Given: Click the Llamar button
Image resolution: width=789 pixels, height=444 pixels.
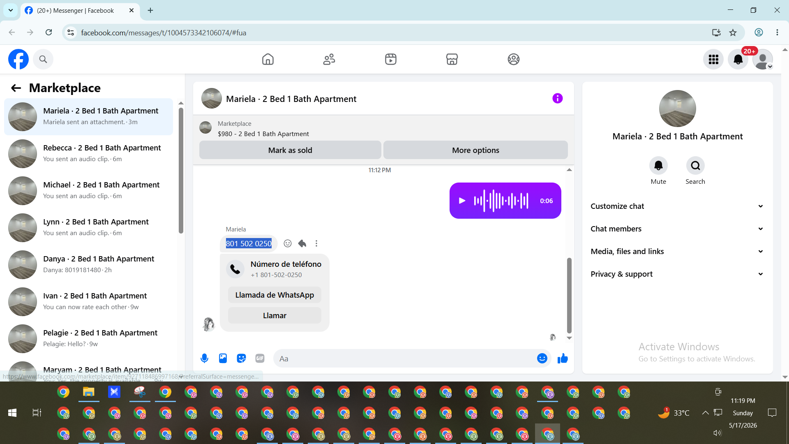Looking at the screenshot, I should 275,315.
